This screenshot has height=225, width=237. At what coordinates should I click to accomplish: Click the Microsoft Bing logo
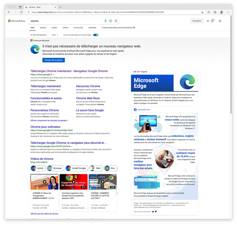point(17,21)
